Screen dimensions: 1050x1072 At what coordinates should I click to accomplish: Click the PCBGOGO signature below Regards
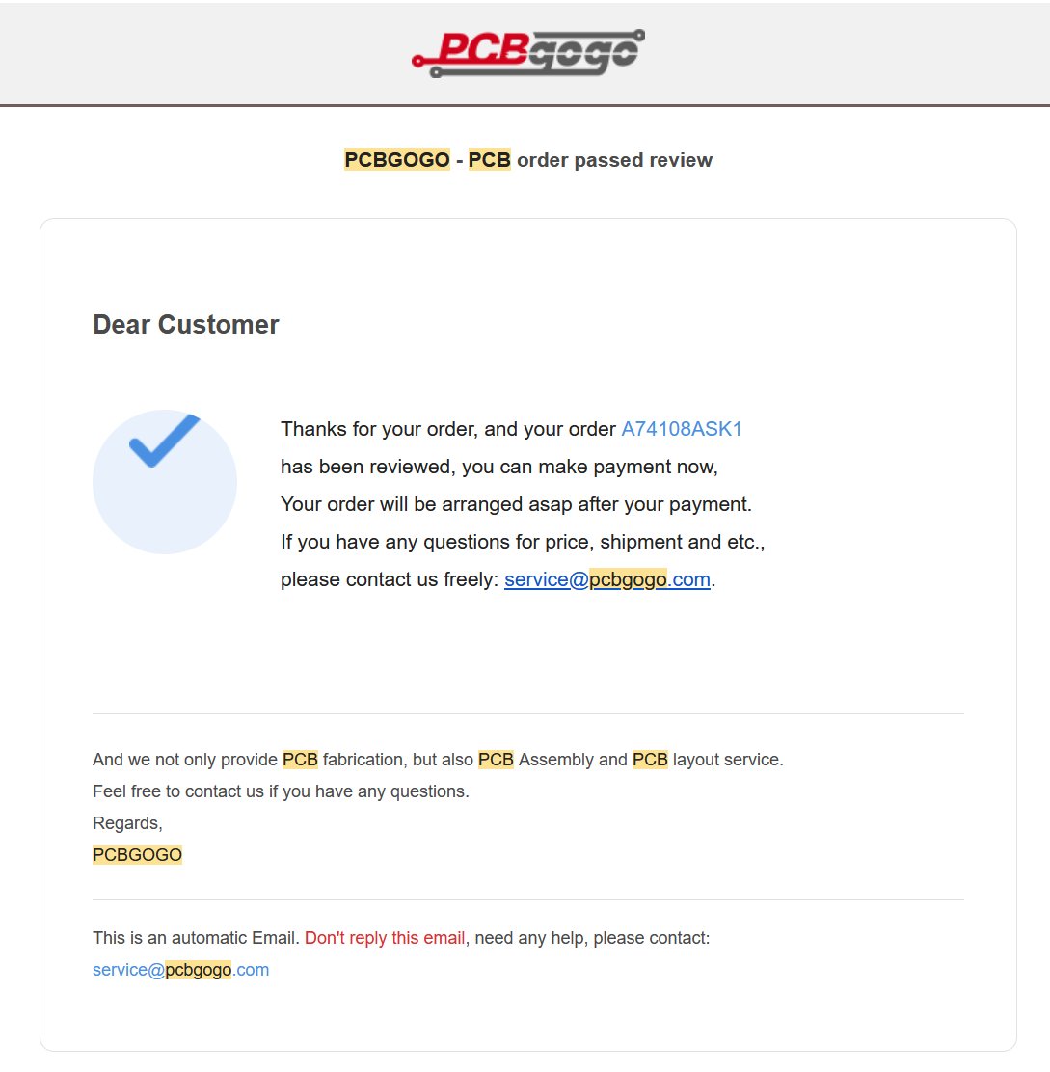tap(138, 854)
